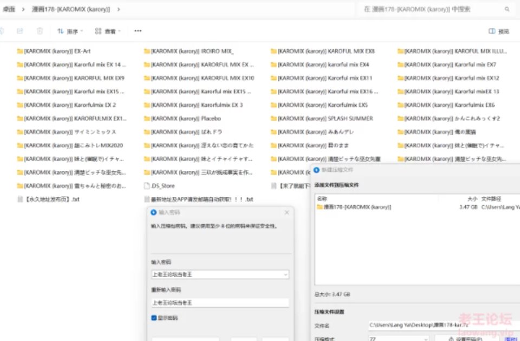Select the Karorful mix EX12 folder icon
Viewport: 520px width, 341px height.
(x=400, y=78)
